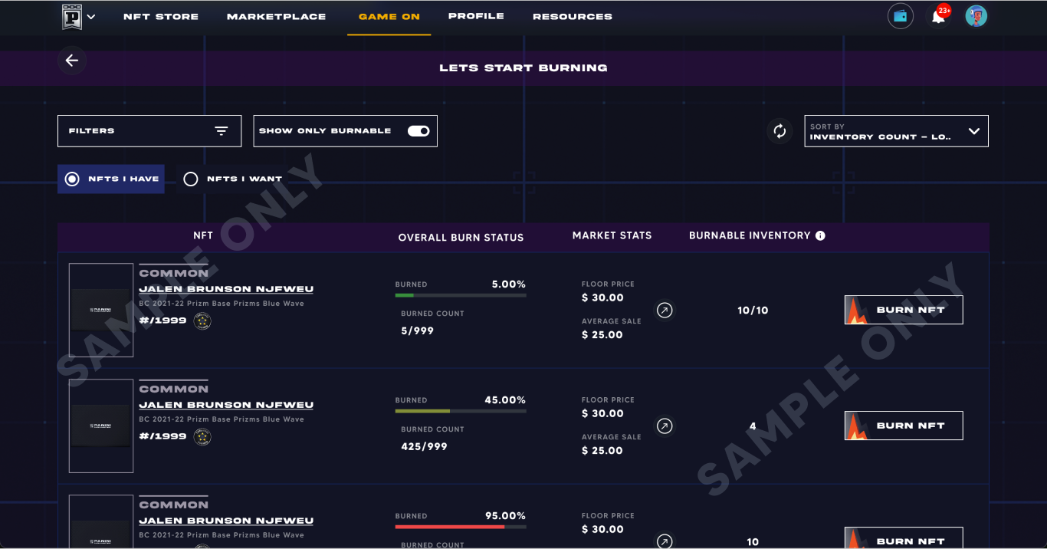Open the Profile menu
The width and height of the screenshot is (1047, 549).
point(476,16)
